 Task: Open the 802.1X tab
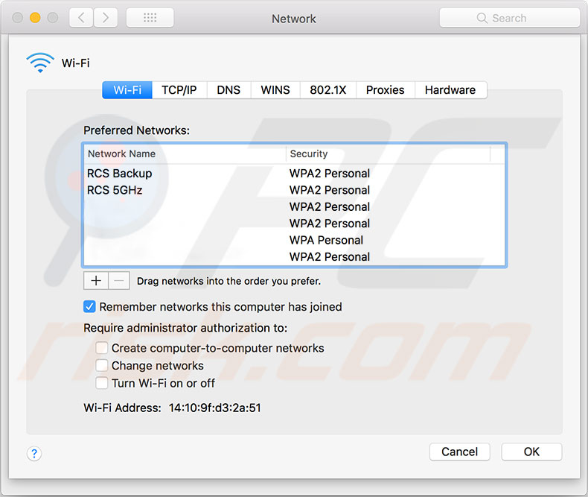coord(328,90)
